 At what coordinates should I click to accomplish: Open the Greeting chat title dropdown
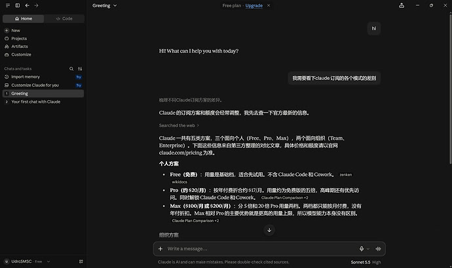point(104,5)
